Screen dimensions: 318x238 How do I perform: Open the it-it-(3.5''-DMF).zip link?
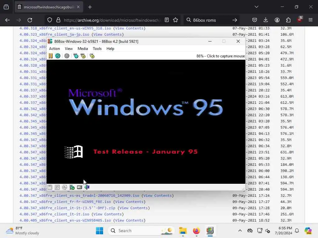[67, 208]
